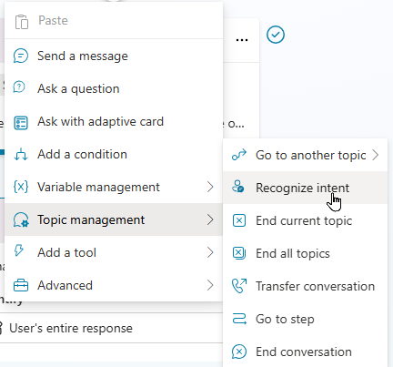This screenshot has width=393, height=367.
Task: Click the End conversation bubble icon
Action: (239, 352)
